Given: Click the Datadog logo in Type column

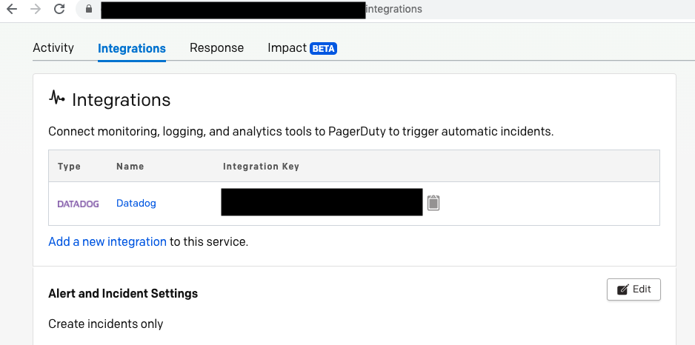Looking at the screenshot, I should [x=78, y=204].
